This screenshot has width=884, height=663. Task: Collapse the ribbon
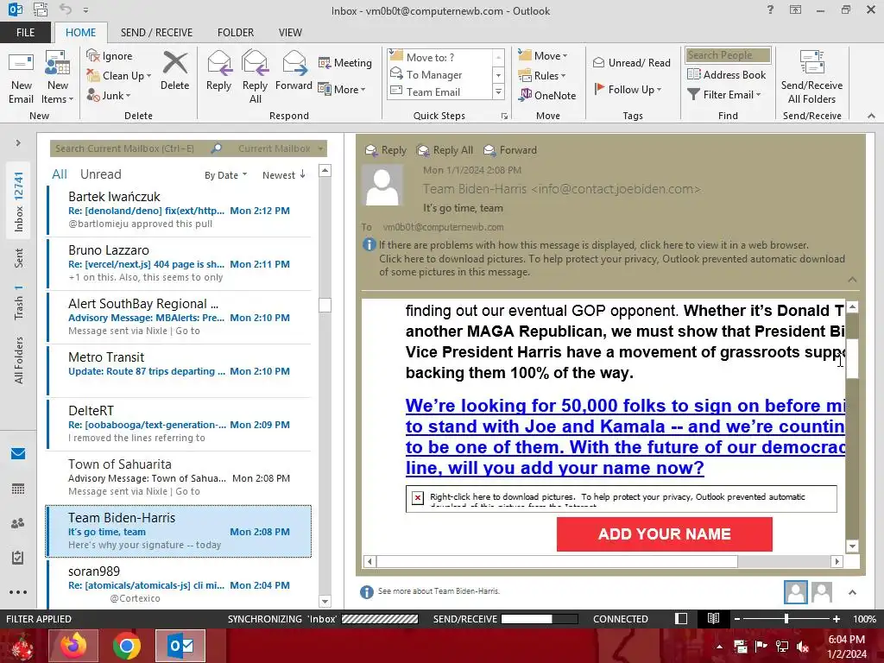point(871,117)
